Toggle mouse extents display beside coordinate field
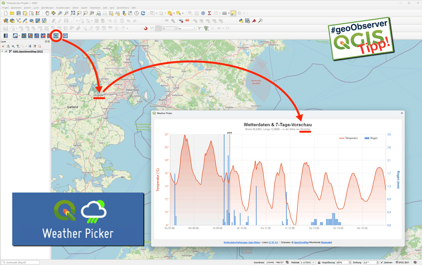The height and width of the screenshot is (265, 422). click(x=287, y=262)
